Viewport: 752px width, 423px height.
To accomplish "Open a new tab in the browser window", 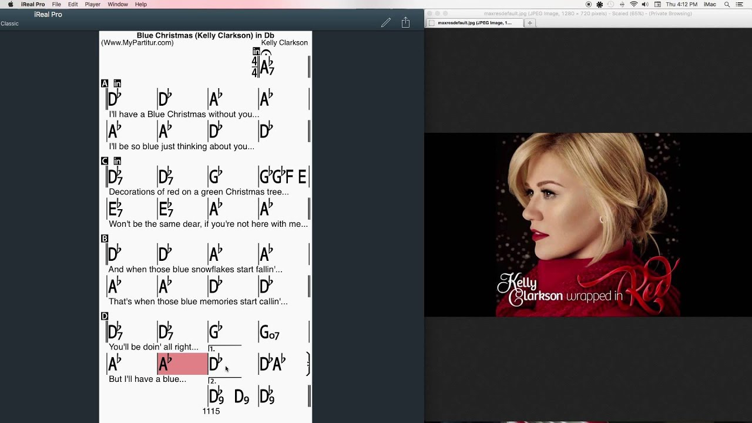I will click(530, 23).
